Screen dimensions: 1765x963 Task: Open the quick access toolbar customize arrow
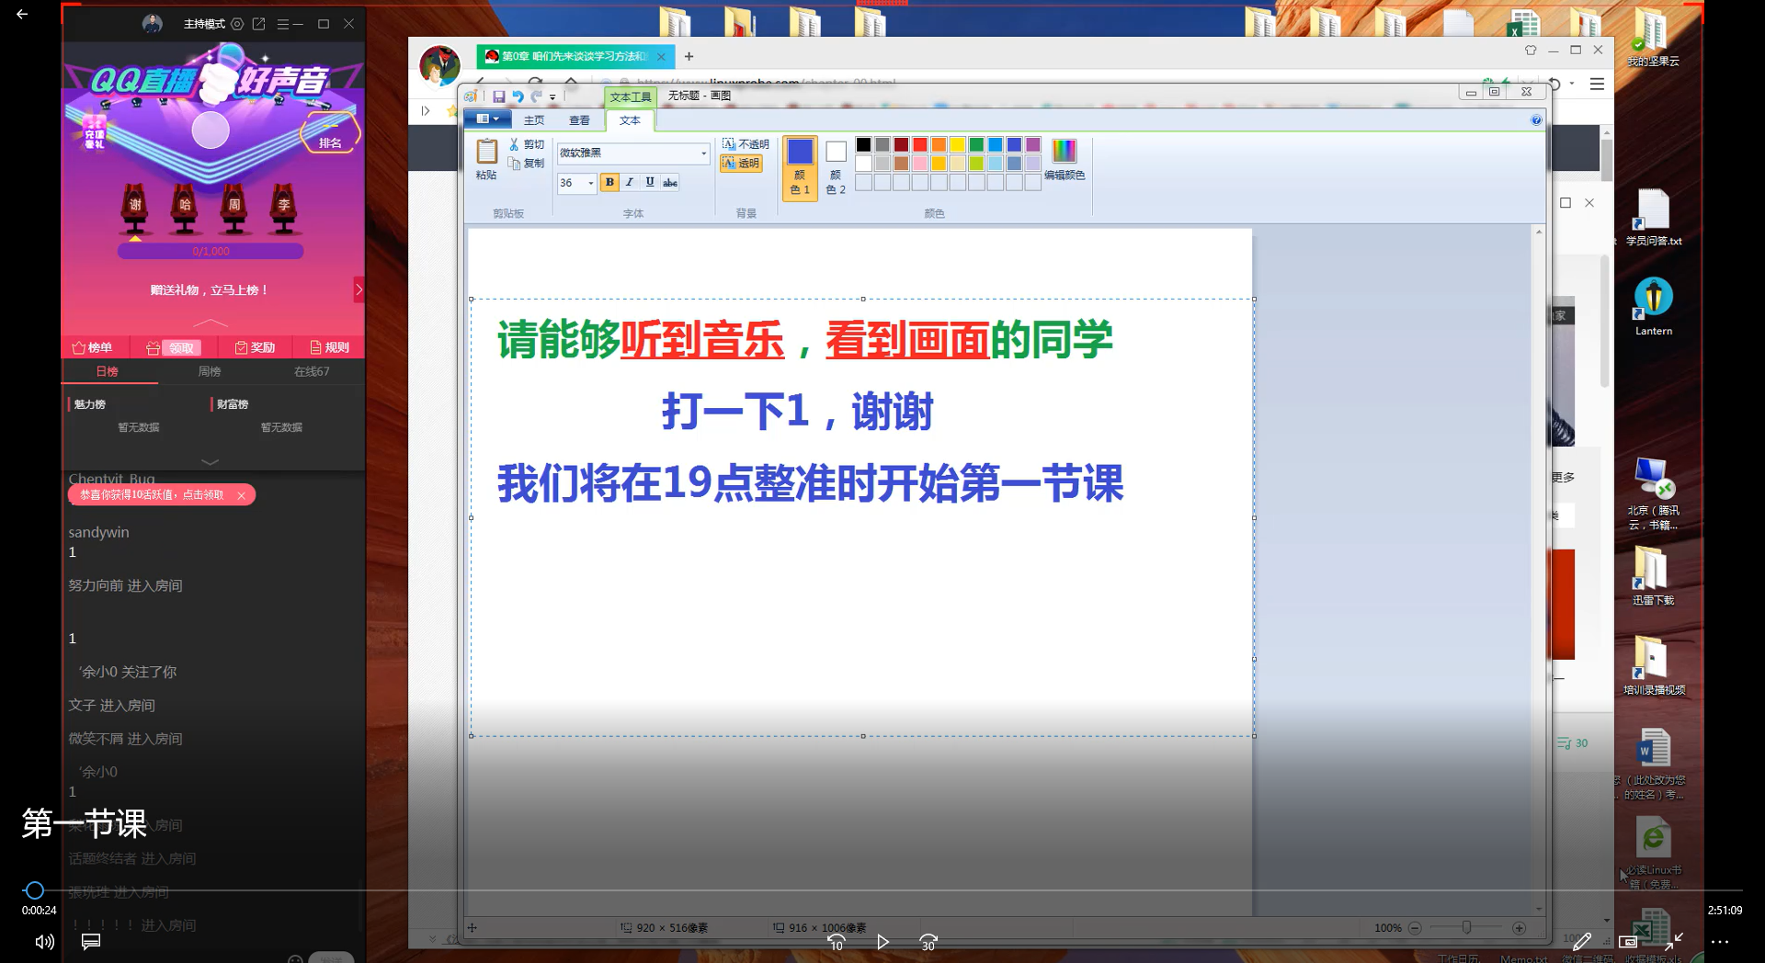[552, 97]
